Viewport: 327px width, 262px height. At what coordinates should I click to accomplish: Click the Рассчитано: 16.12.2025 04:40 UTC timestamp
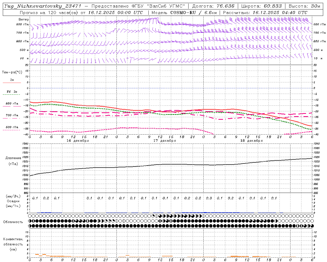[x=265, y=13]
